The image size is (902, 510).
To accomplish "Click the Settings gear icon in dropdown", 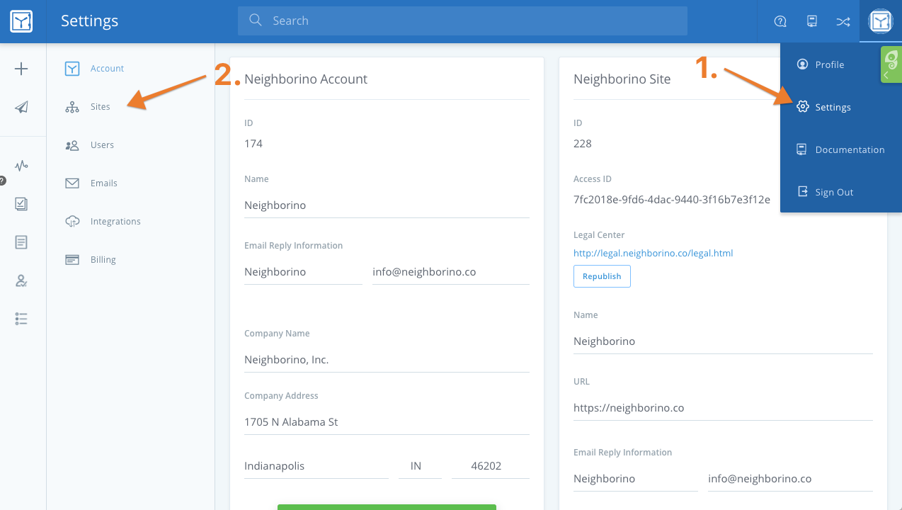I will (802, 107).
